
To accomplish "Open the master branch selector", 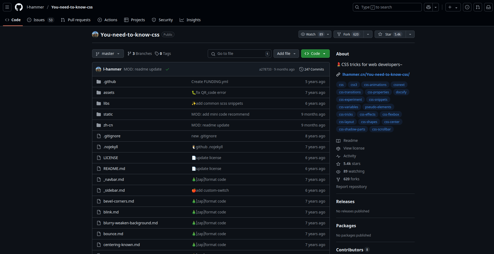I will tap(108, 54).
